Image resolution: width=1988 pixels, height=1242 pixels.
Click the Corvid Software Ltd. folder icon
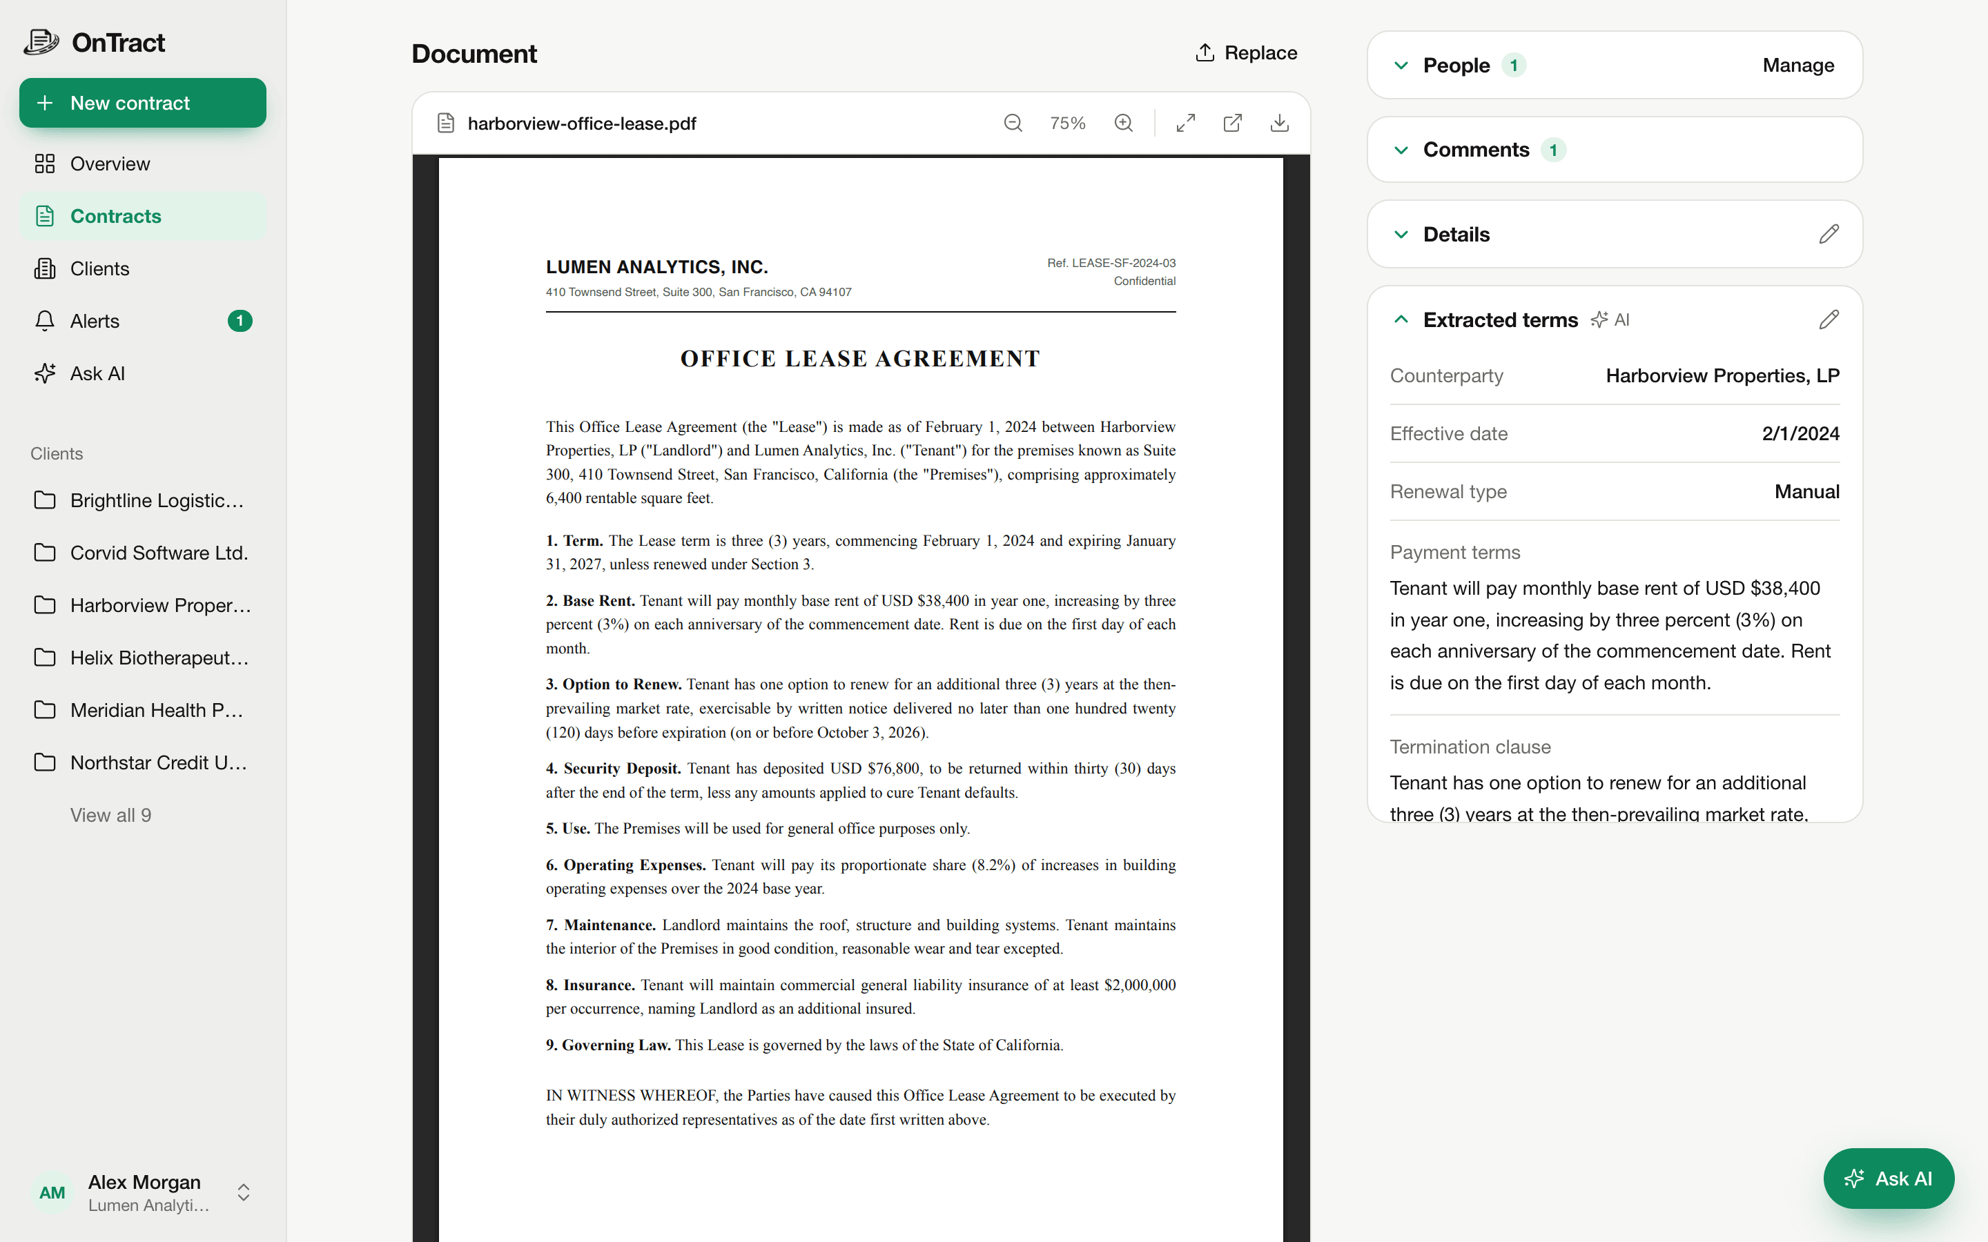pos(45,553)
